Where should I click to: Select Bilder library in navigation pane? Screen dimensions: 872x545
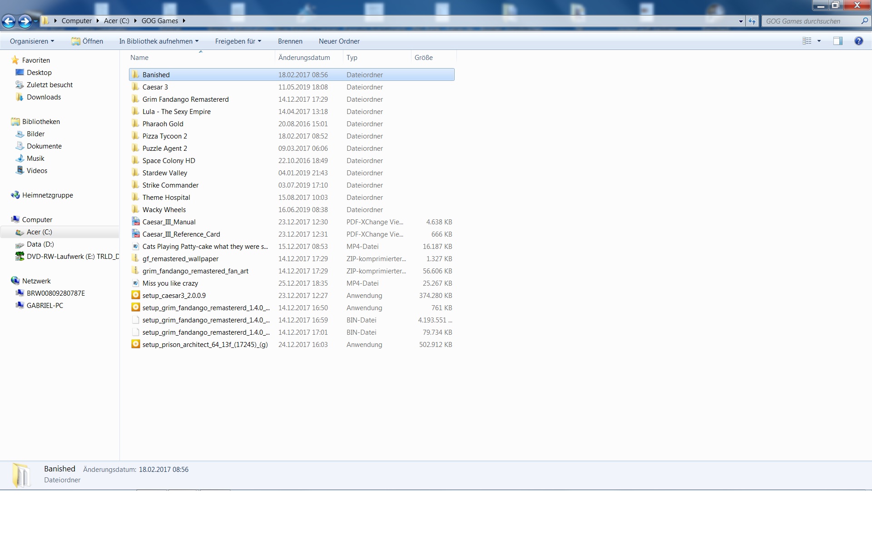35,134
